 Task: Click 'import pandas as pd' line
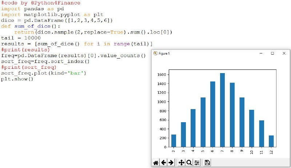click(32, 9)
